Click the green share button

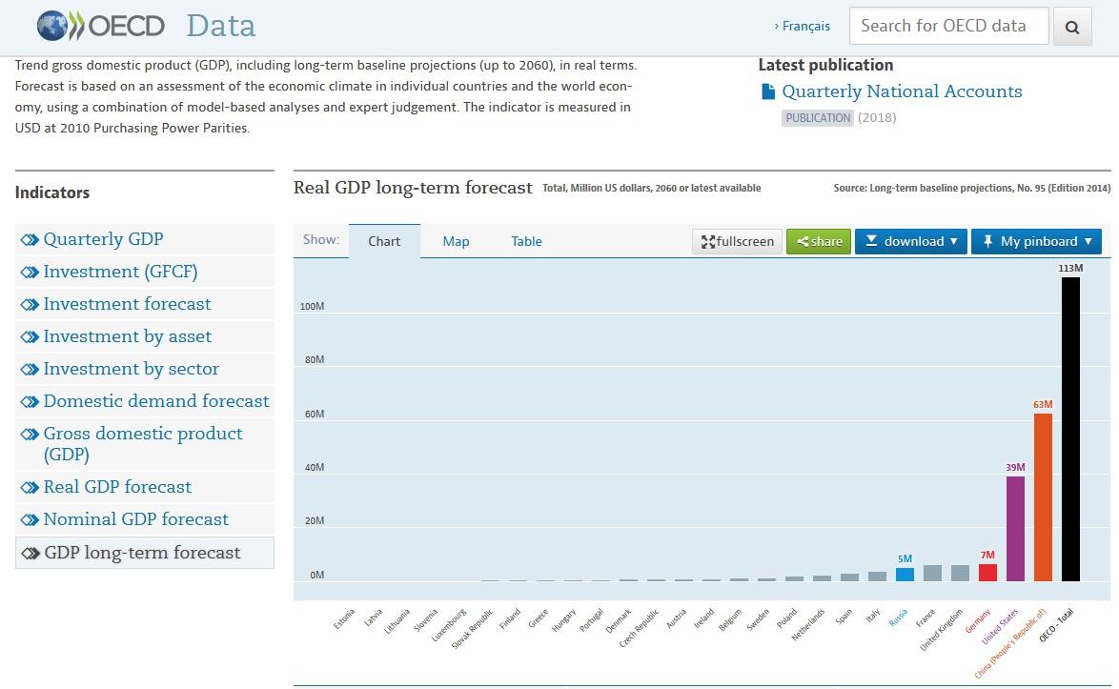click(x=819, y=241)
